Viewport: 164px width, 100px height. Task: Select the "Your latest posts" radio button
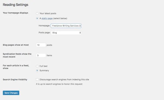coord(37,13)
